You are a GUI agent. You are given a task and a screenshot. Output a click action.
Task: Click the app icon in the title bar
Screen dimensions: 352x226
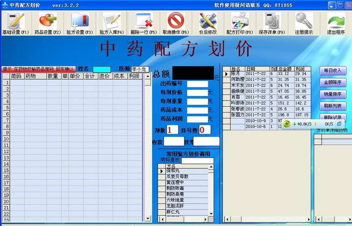point(4,5)
